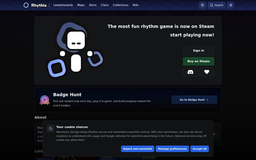Click the About heading
Screen dimensions: 256x160
(x=41, y=117)
